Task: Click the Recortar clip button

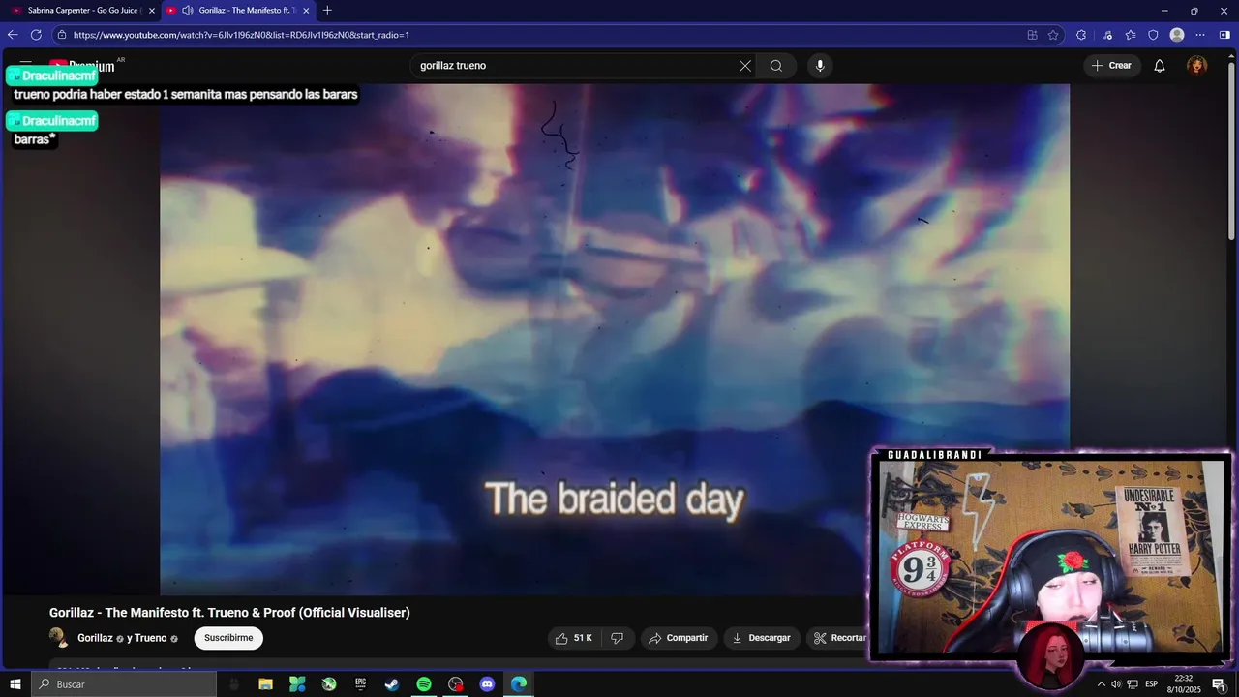Action: (x=838, y=638)
